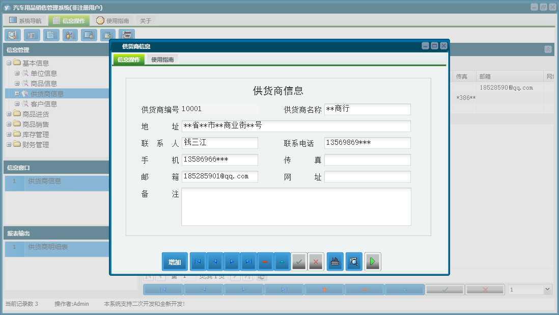Click previous-record arrow in background bottom bar
The image size is (559, 315).
[x=204, y=290]
